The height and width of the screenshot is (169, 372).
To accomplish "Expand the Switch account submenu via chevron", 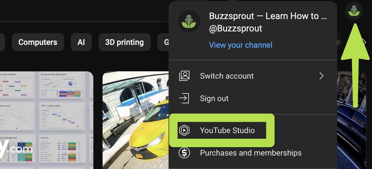I will [321, 76].
